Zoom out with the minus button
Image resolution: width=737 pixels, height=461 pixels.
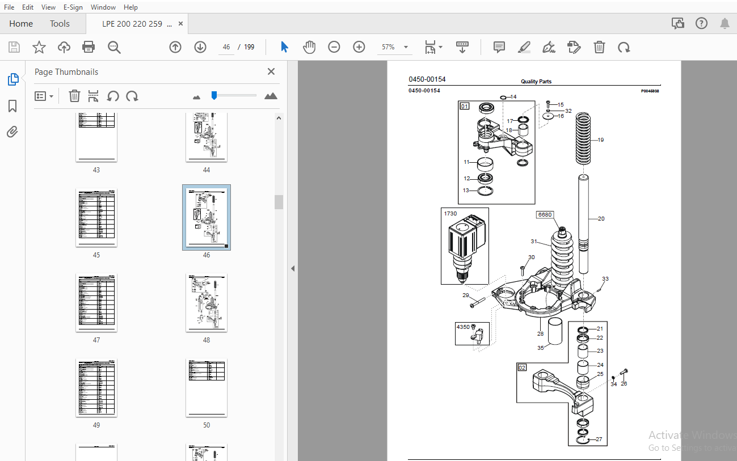point(334,47)
